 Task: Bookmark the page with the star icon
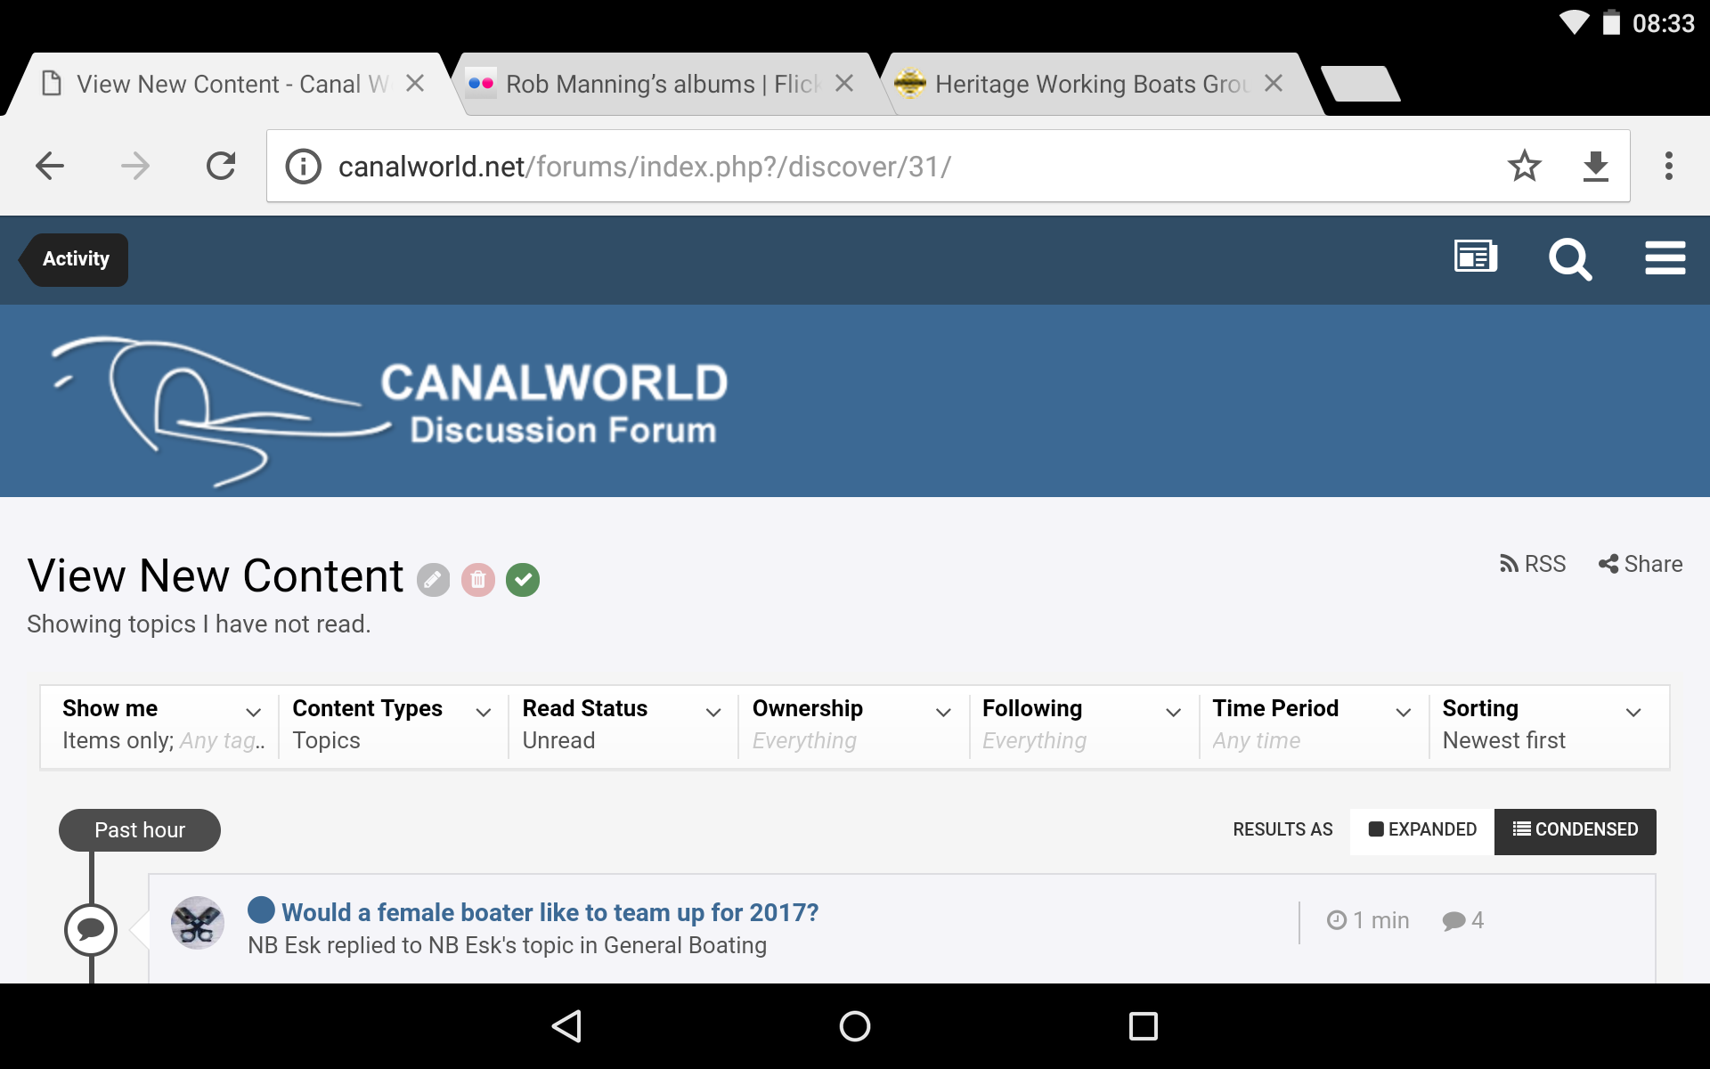click(1525, 166)
